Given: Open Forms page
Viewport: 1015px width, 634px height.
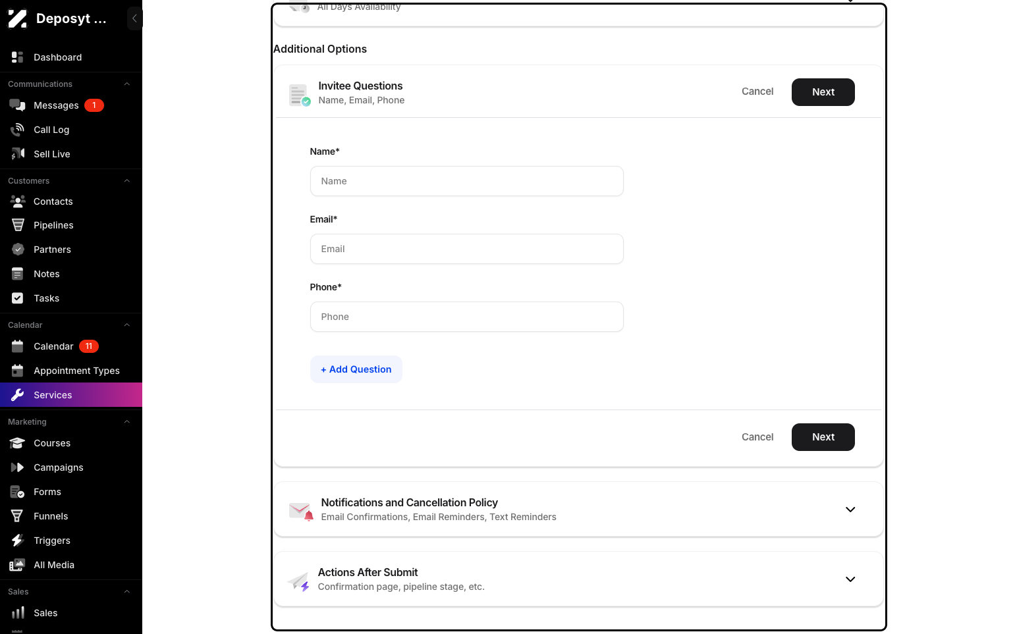Looking at the screenshot, I should (x=71, y=492).
